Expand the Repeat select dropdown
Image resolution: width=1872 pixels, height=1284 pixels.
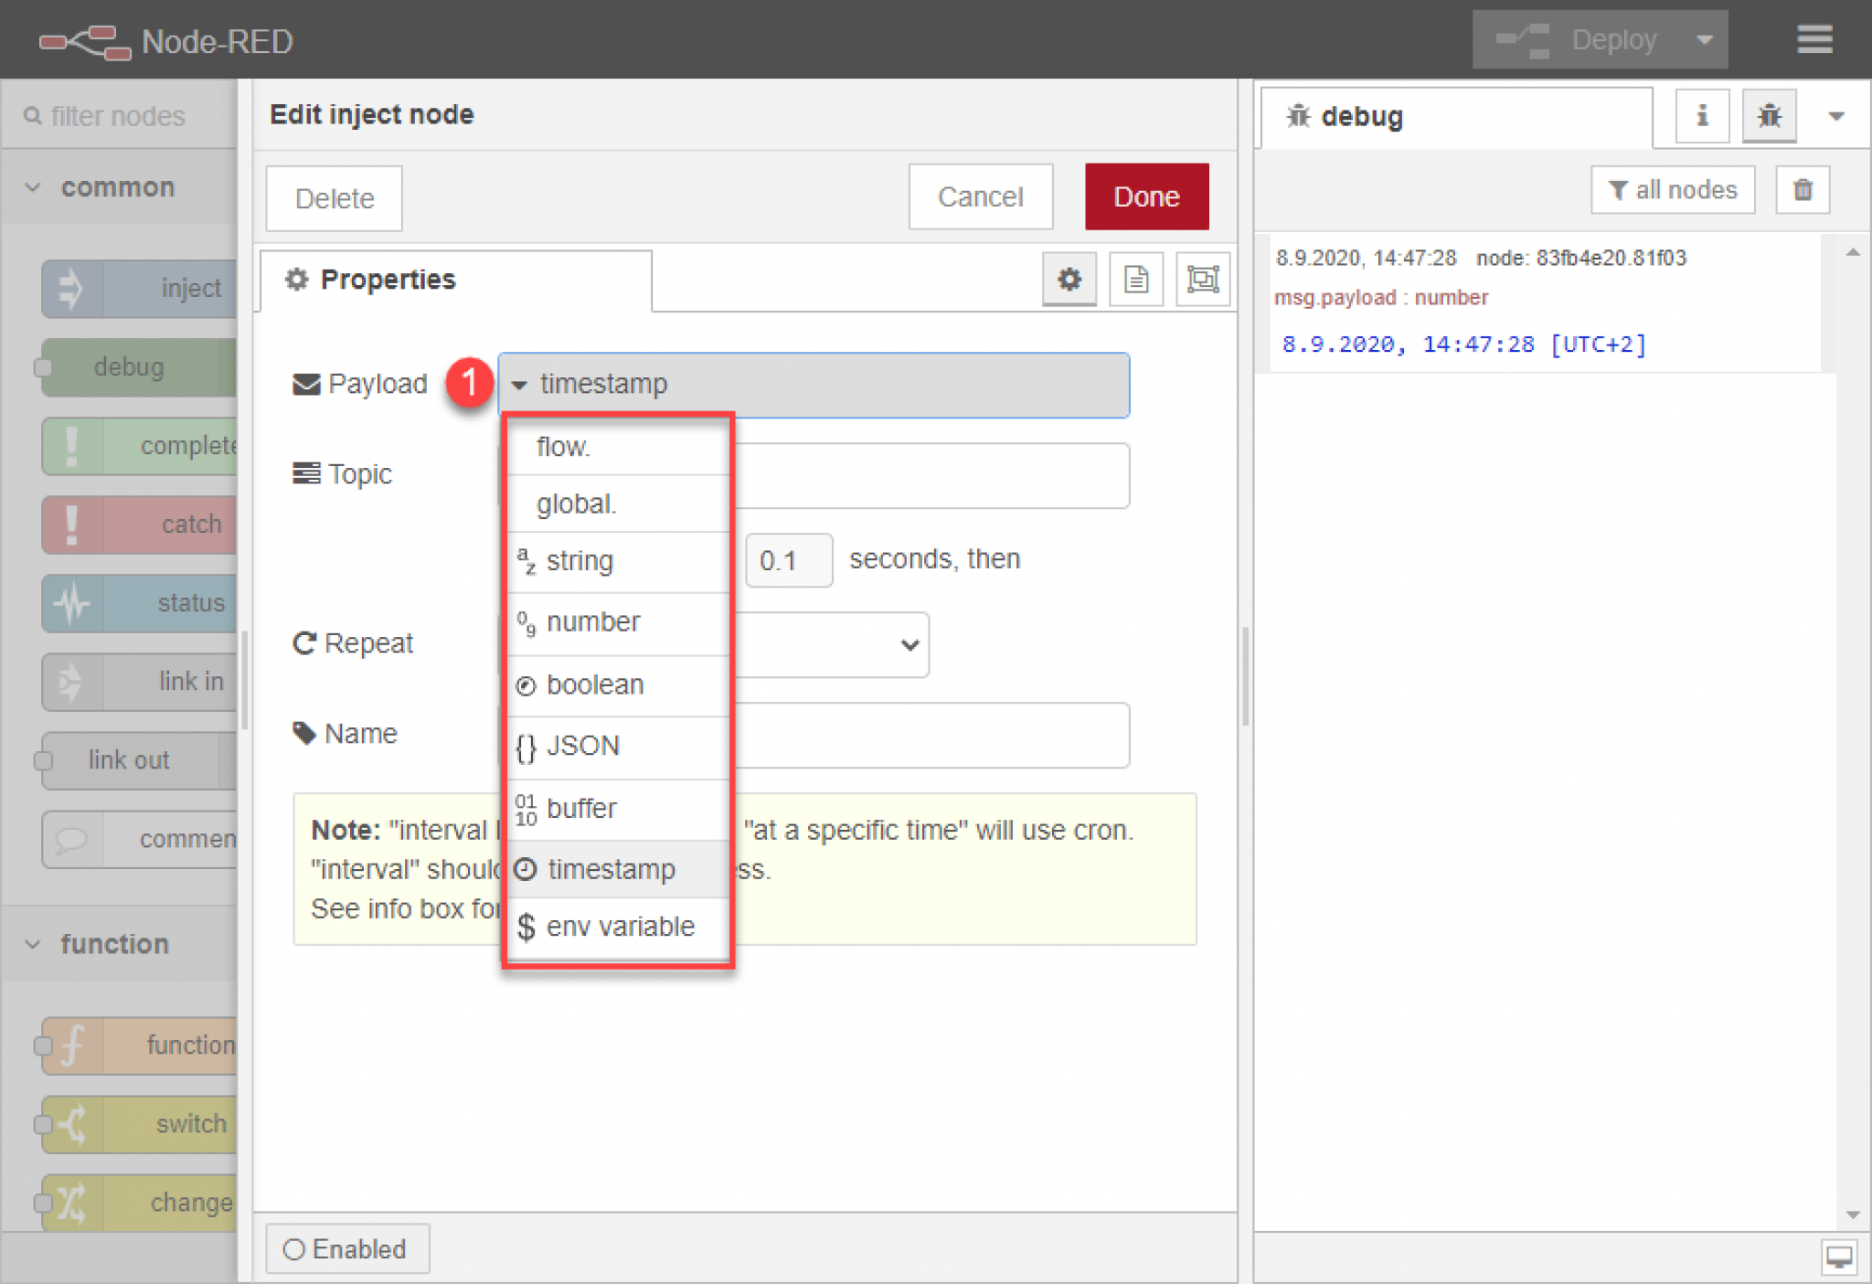coord(909,644)
